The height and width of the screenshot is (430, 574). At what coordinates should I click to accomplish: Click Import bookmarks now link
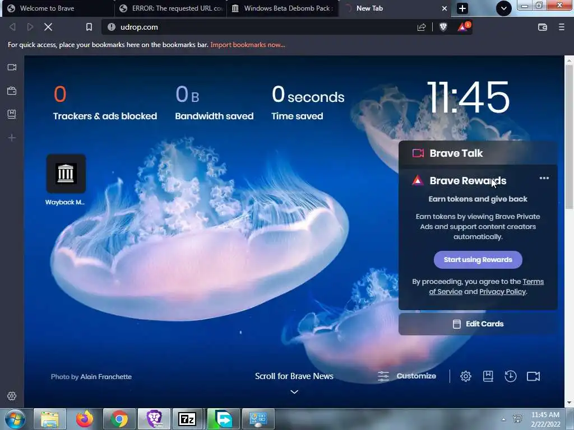(x=248, y=45)
